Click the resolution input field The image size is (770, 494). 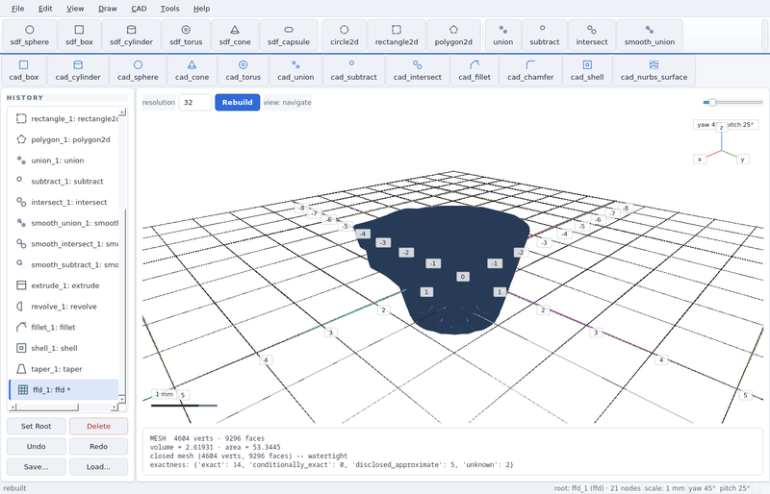click(195, 102)
